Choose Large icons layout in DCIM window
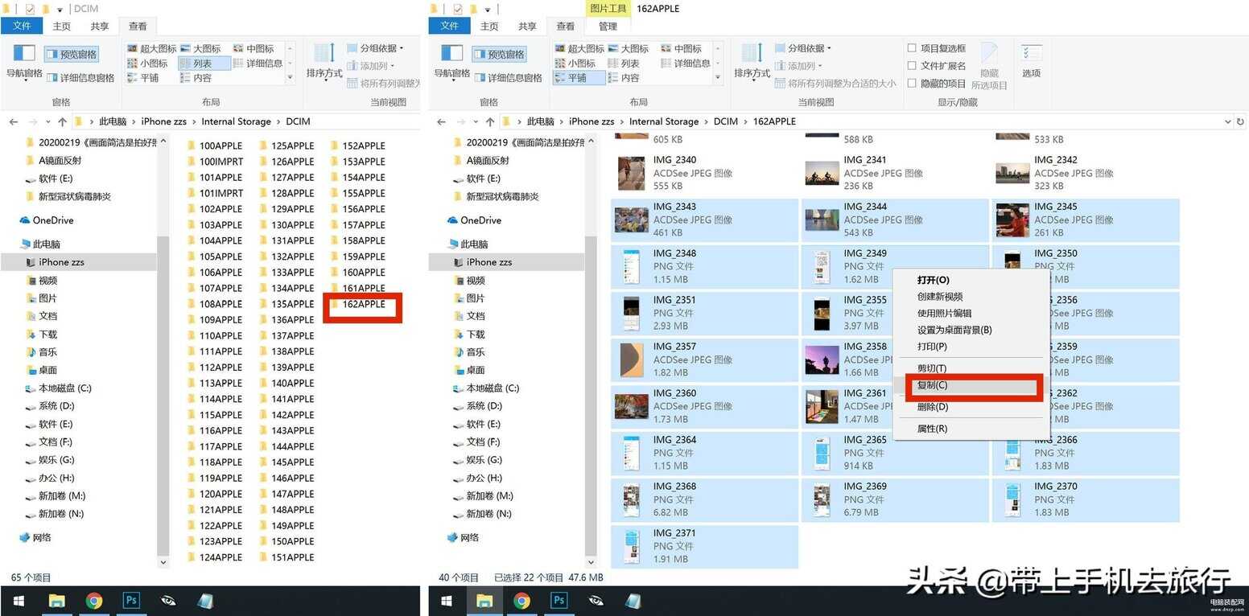The width and height of the screenshot is (1249, 616). (200, 49)
